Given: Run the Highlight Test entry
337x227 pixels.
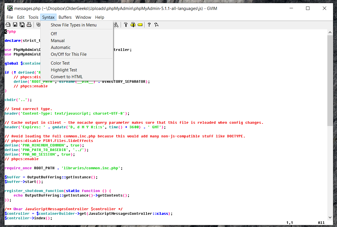Looking at the screenshot, I should [77, 70].
